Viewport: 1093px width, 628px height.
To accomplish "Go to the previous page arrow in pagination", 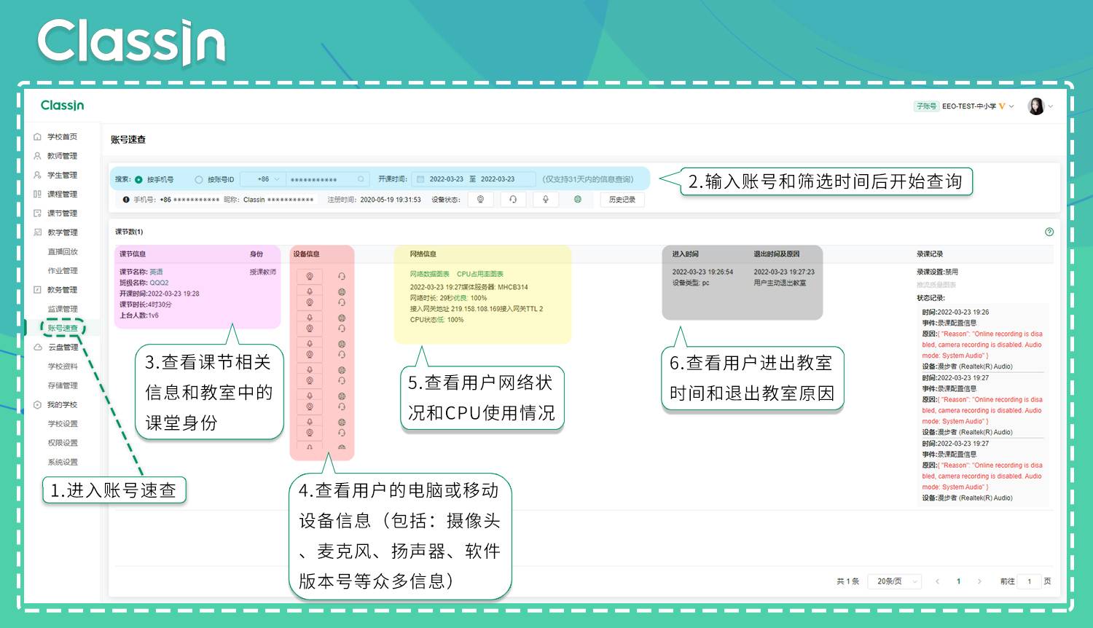I will tap(937, 581).
